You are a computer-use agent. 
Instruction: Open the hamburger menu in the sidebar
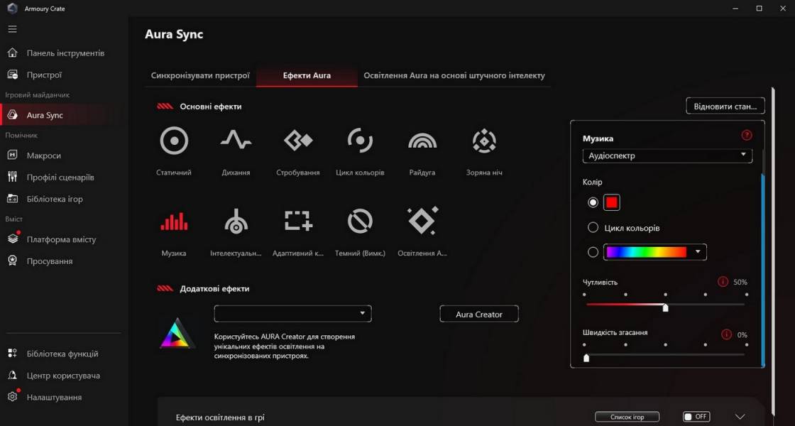(x=13, y=29)
